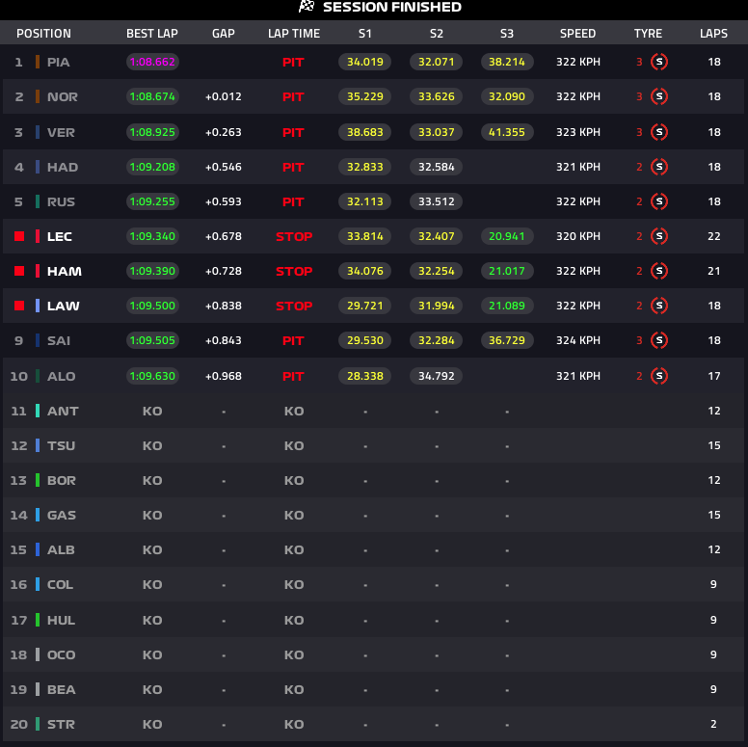Click the teal team color bar next to ANT
Viewport: 748px width, 747px height.
coord(38,411)
